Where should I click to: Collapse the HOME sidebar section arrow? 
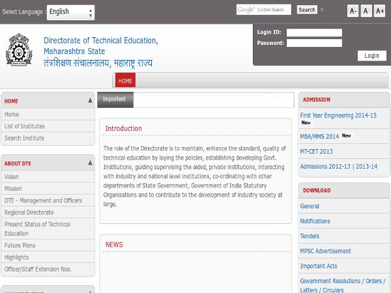(x=90, y=101)
